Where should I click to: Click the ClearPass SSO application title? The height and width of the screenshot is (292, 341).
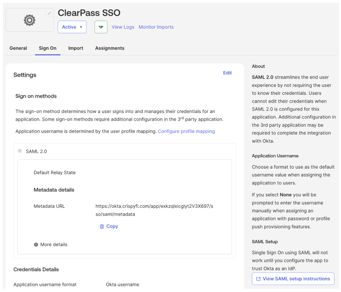click(x=89, y=13)
